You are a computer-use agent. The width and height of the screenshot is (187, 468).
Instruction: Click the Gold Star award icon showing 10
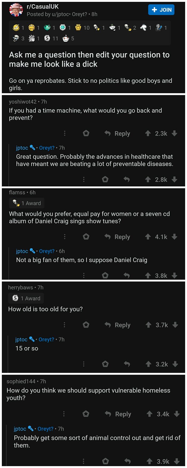click(78, 27)
